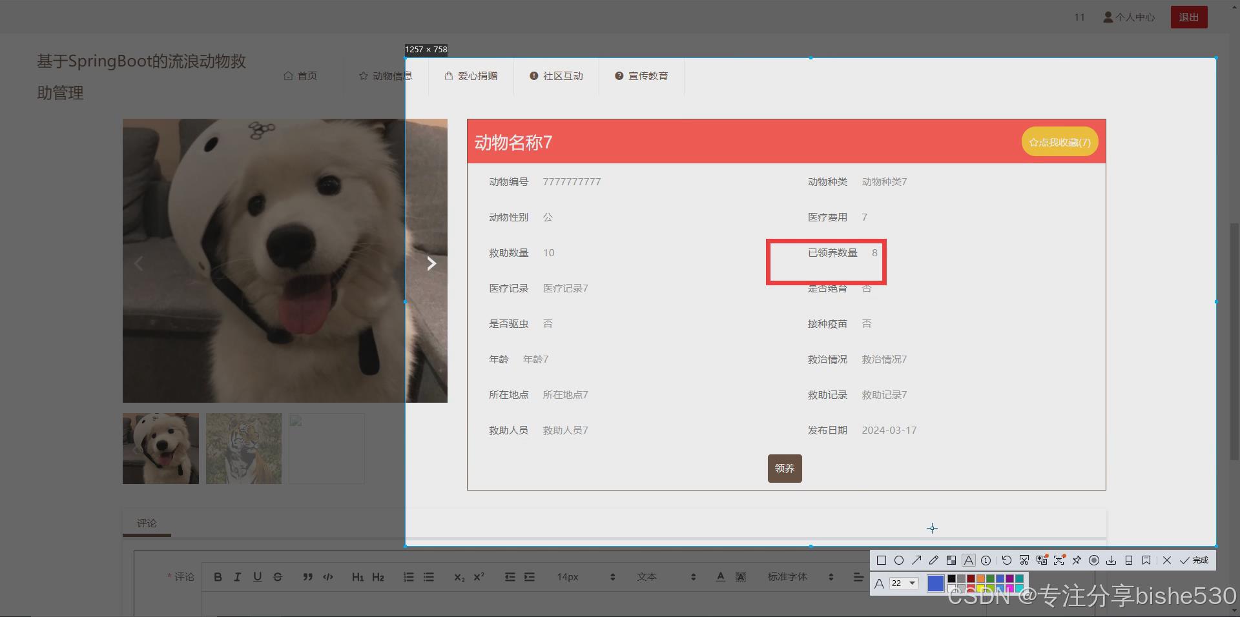Click the undo annotation icon
The image size is (1240, 617).
[x=1006, y=560]
